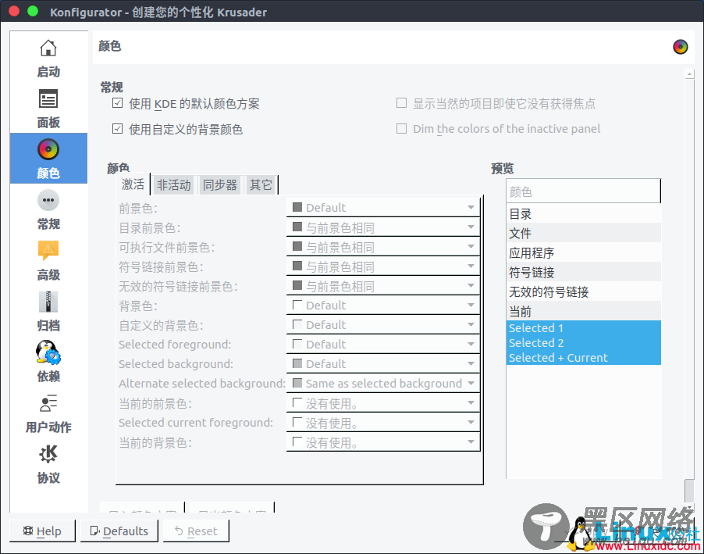The image size is (704, 554).
Task: Click the scroll-up arrow of page scrollbar
Action: click(x=690, y=73)
